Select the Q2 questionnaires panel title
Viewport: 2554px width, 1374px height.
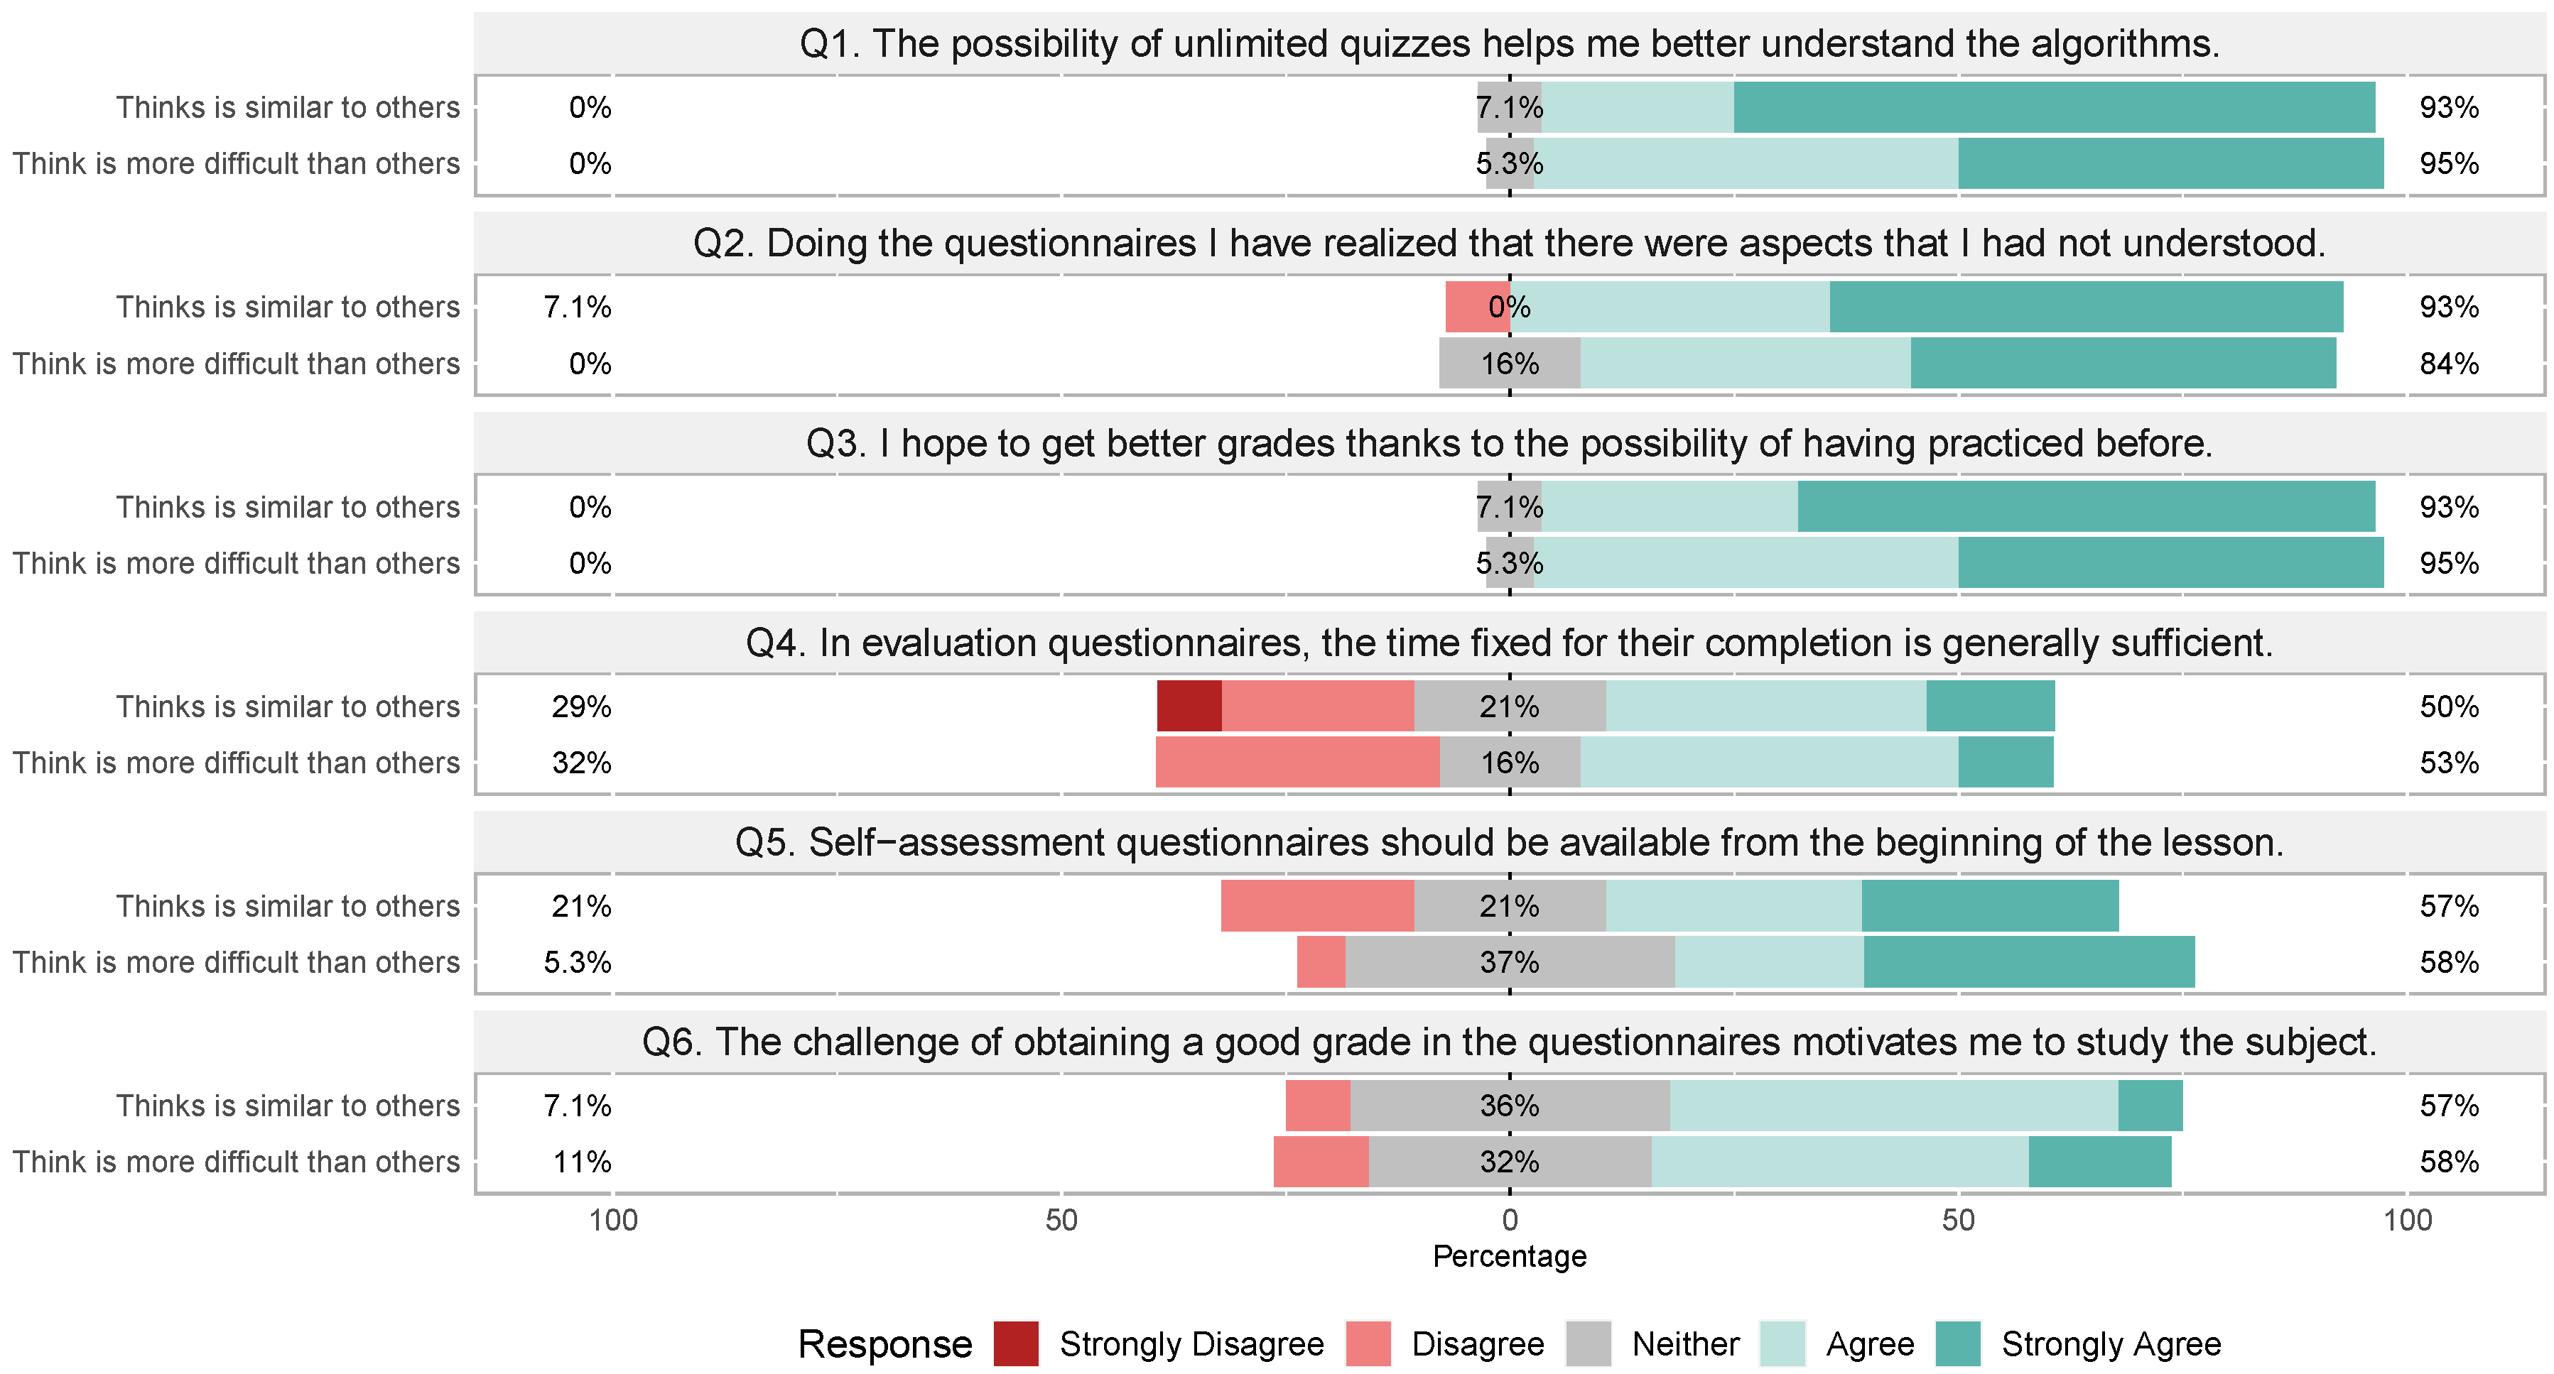(x=1509, y=244)
